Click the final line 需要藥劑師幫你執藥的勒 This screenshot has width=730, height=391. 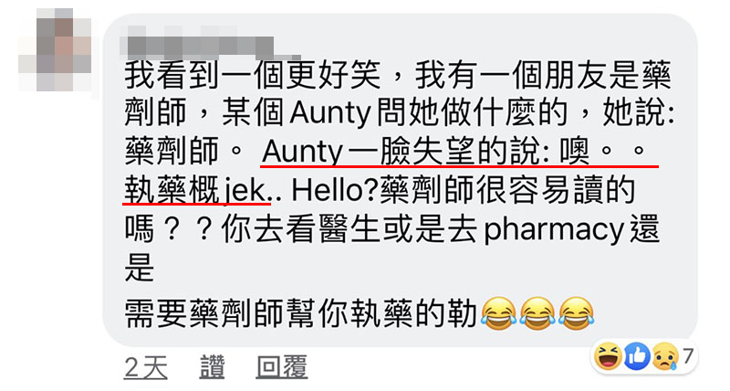pyautogui.click(x=301, y=313)
